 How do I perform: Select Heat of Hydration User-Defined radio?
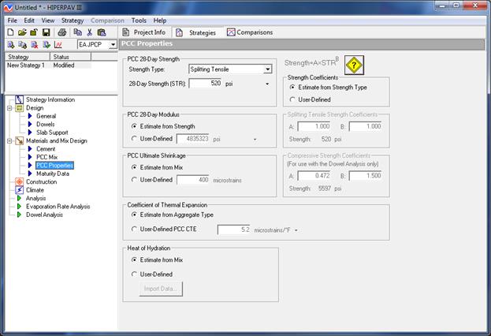134,274
